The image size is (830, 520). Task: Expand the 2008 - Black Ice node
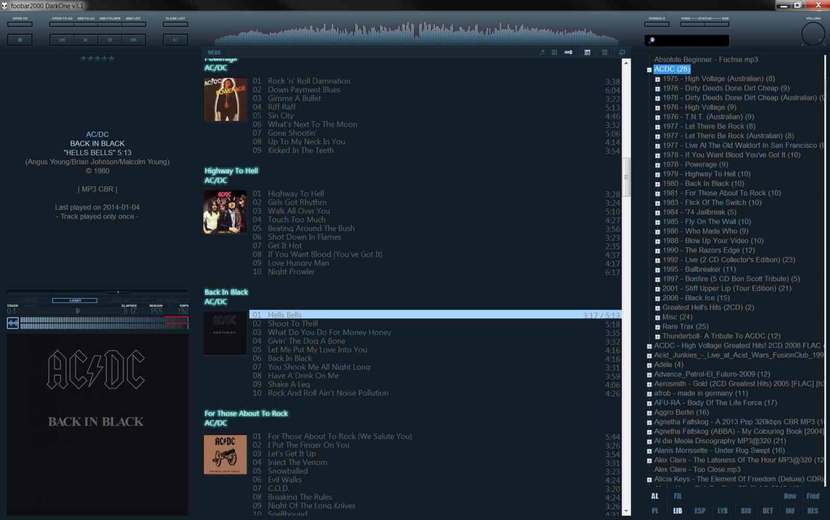point(657,298)
